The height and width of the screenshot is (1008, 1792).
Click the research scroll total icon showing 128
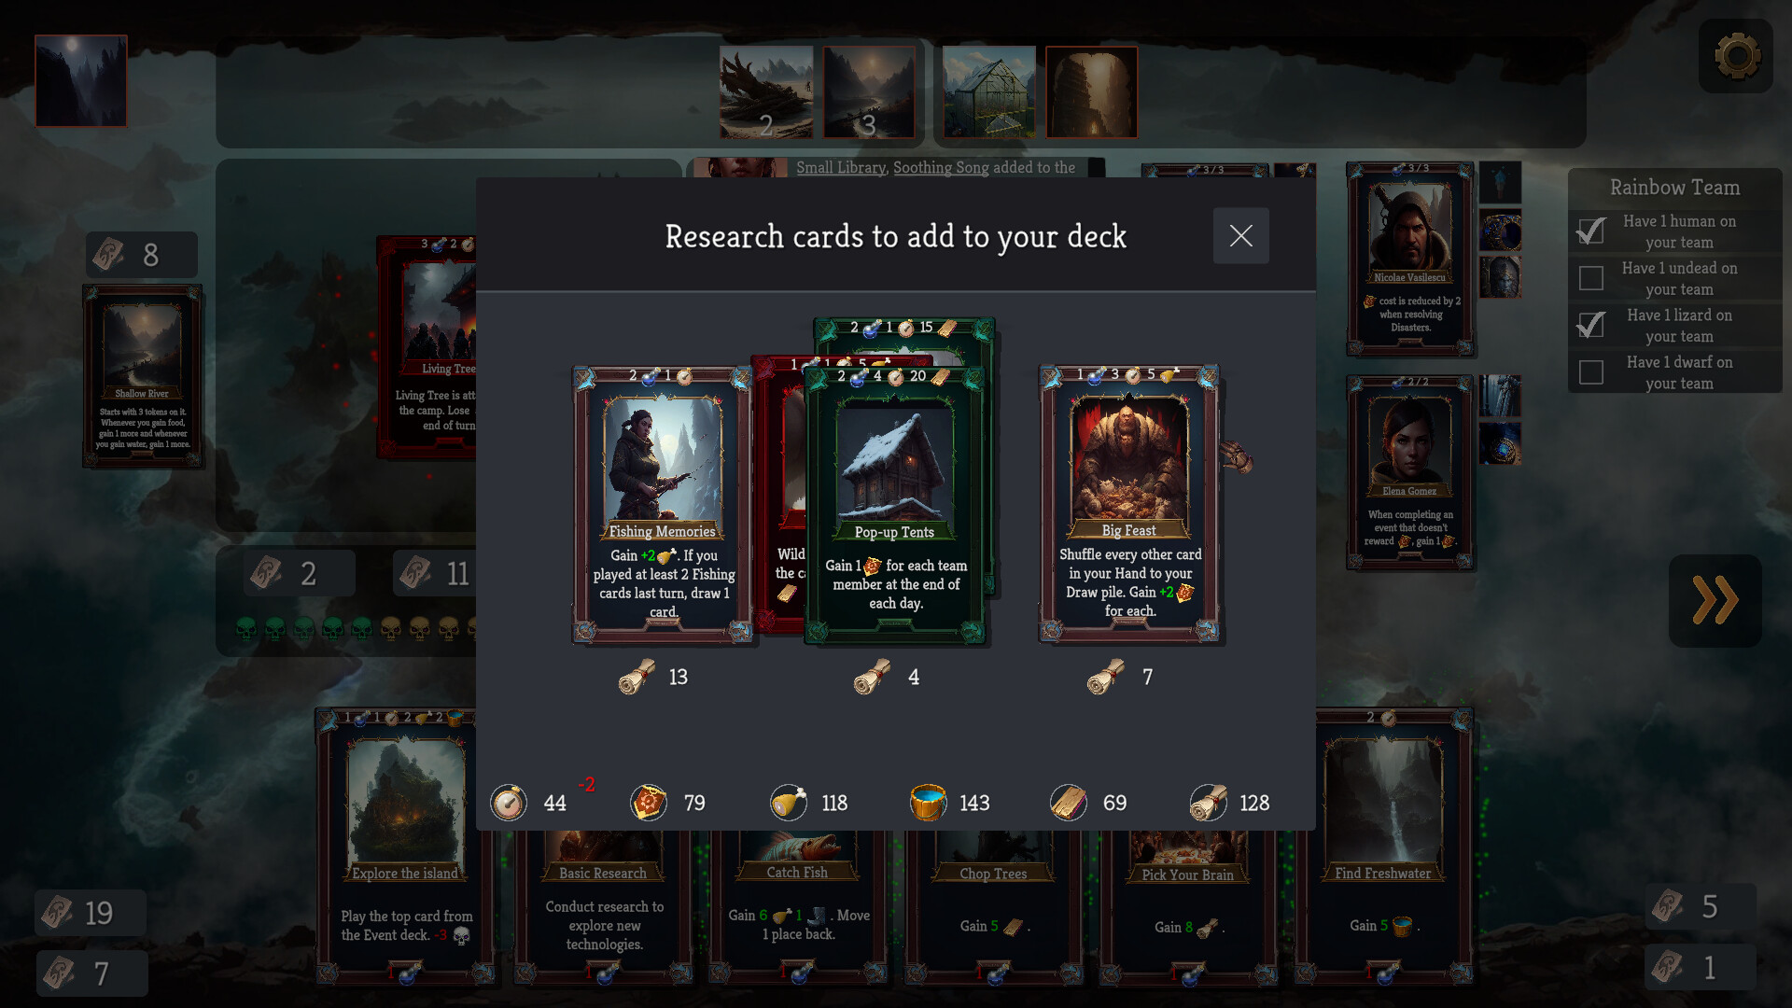pyautogui.click(x=1209, y=803)
